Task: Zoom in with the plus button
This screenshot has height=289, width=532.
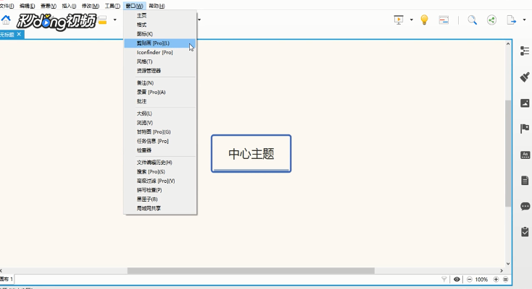Action: (496, 279)
